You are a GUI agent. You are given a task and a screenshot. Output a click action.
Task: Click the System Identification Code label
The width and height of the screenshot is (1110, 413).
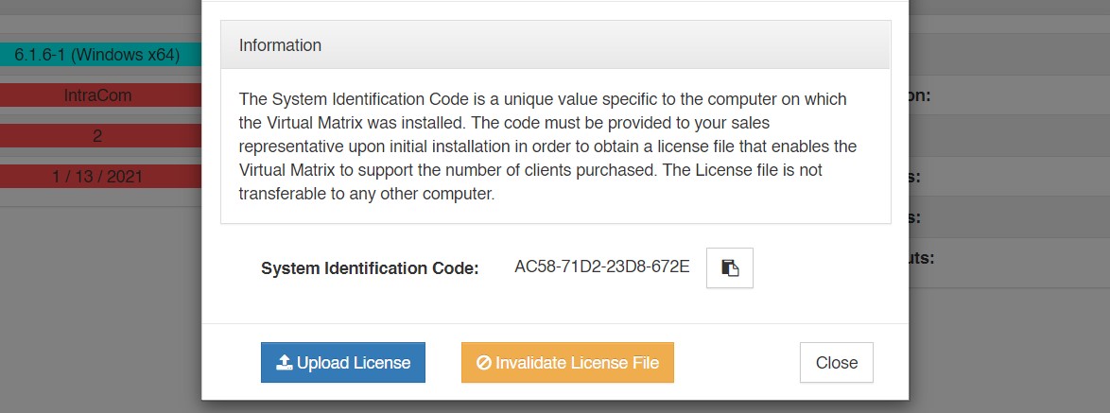tap(370, 268)
